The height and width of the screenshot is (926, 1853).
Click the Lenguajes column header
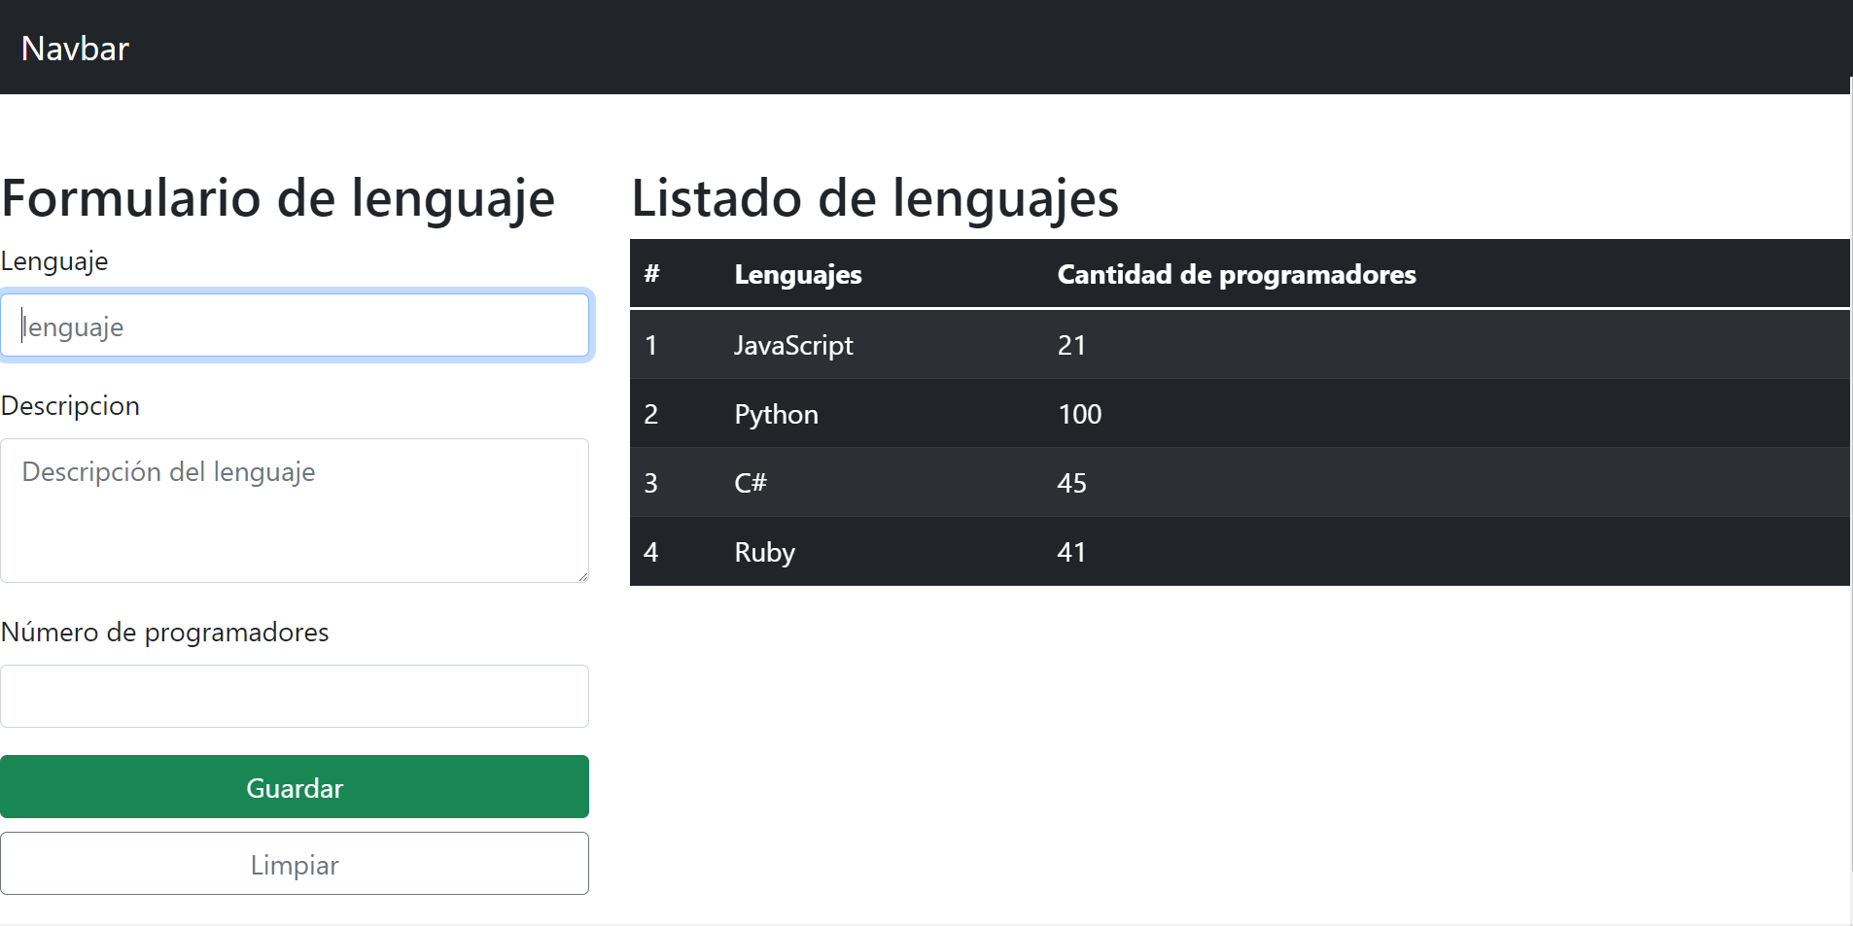pyautogui.click(x=798, y=274)
